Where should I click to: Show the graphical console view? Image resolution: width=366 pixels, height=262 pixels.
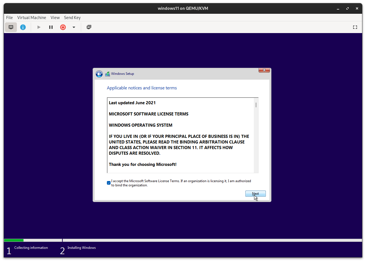[x=11, y=27]
